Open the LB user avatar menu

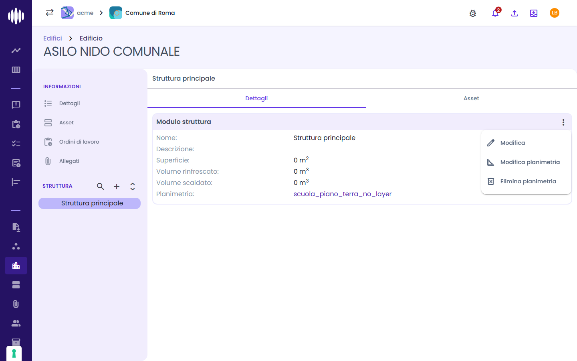pos(555,13)
